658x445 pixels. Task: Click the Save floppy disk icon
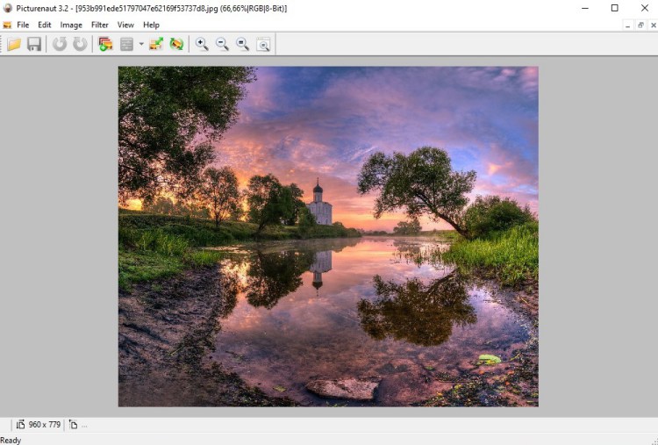[x=34, y=44]
